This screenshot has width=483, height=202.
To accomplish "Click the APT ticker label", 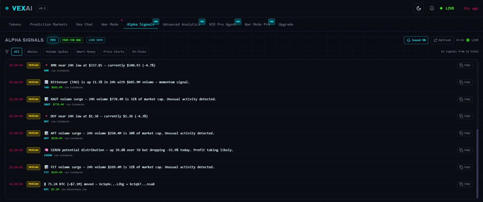I will 46,138.
